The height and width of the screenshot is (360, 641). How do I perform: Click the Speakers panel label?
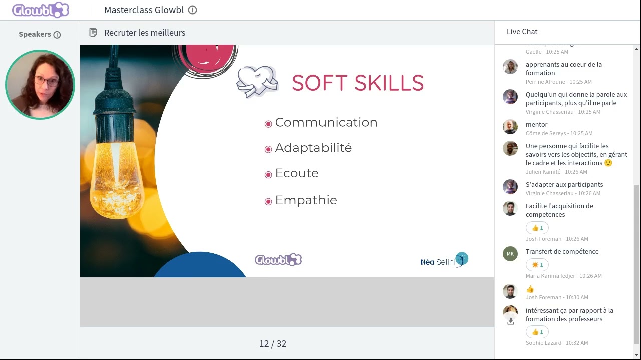pyautogui.click(x=35, y=34)
